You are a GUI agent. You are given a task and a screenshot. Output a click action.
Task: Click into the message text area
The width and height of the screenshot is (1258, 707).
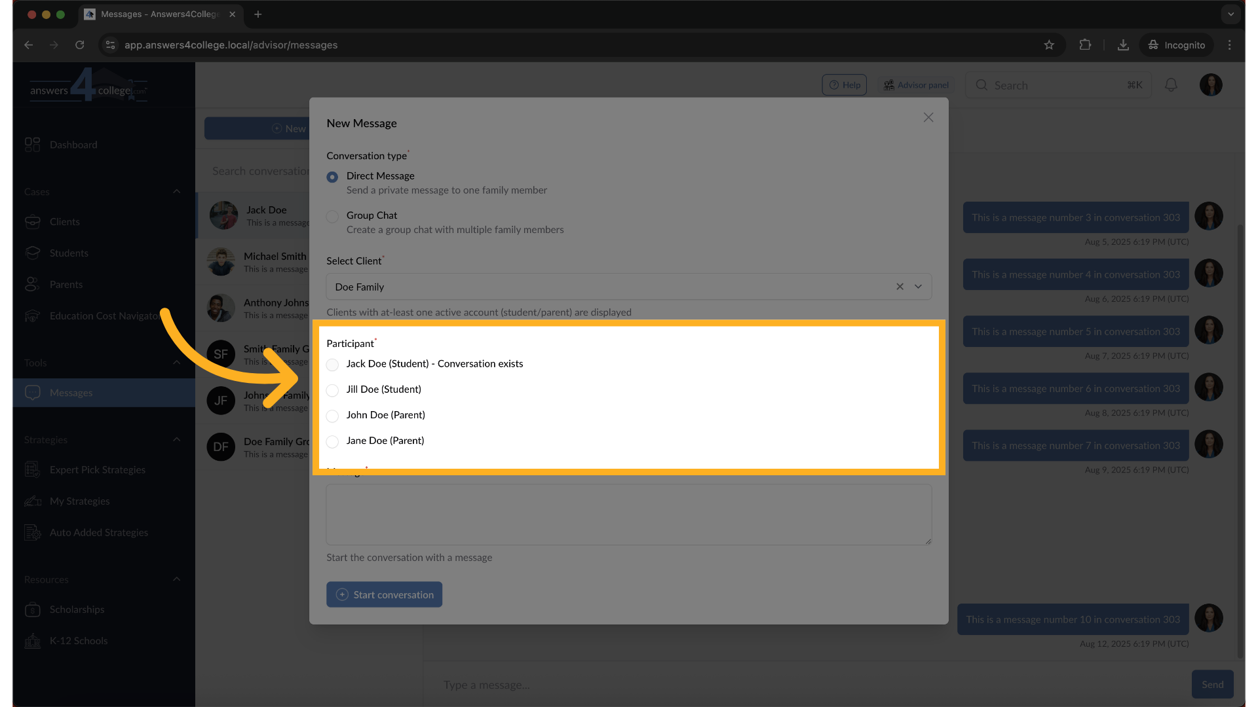pos(628,515)
